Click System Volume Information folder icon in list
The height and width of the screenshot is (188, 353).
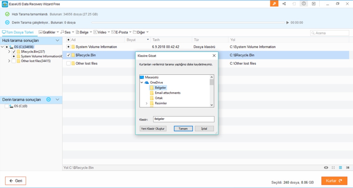73,47
